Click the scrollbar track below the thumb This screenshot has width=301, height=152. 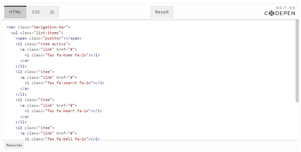pos(297,121)
